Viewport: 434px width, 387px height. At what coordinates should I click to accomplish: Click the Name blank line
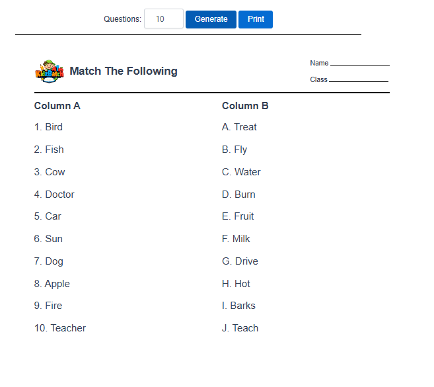point(359,64)
